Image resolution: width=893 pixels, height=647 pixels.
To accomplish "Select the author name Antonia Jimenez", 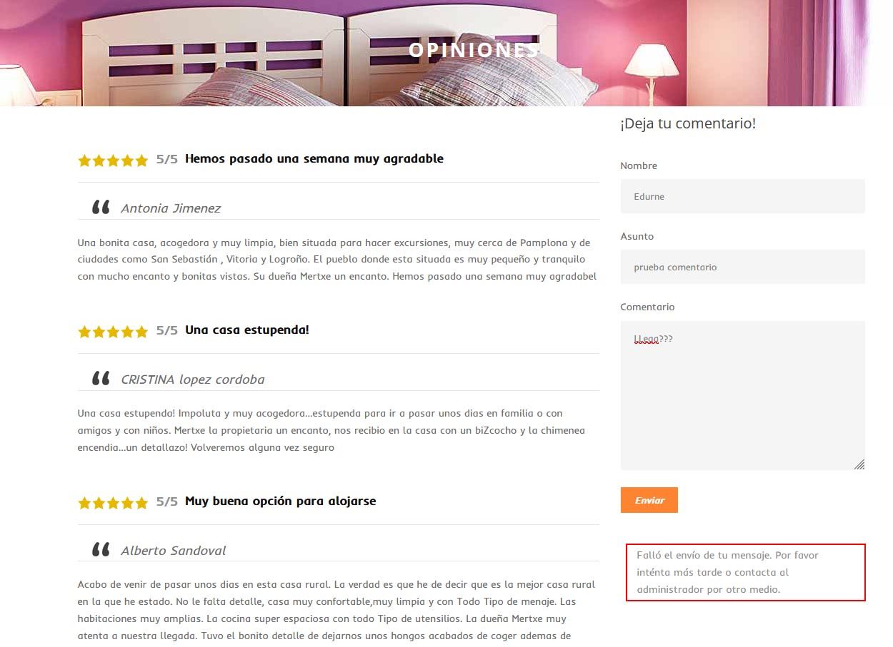I will click(x=171, y=208).
